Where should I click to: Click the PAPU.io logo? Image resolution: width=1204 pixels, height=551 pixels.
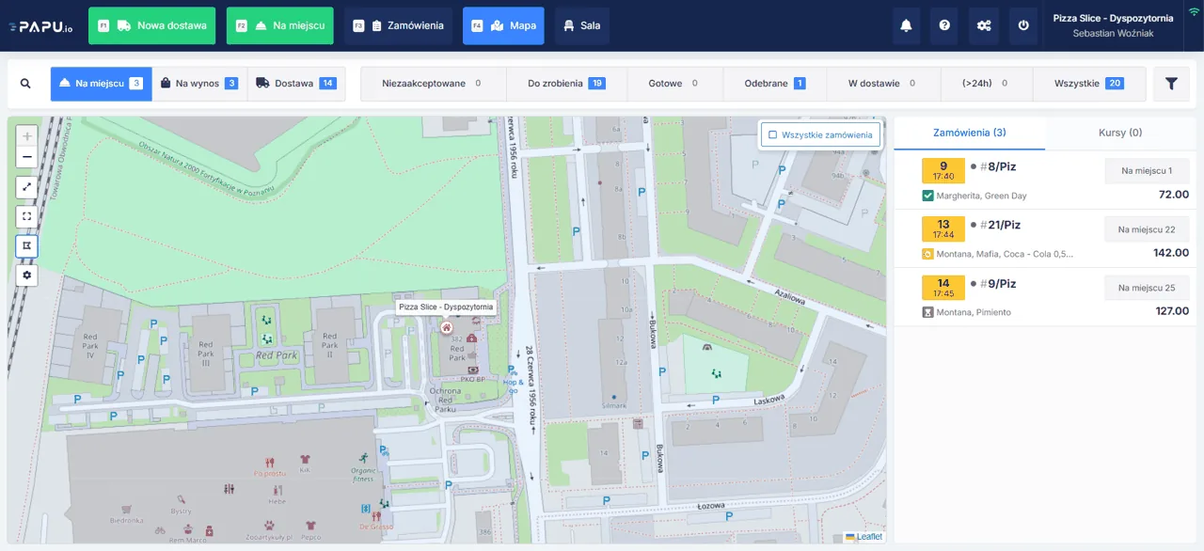point(40,26)
